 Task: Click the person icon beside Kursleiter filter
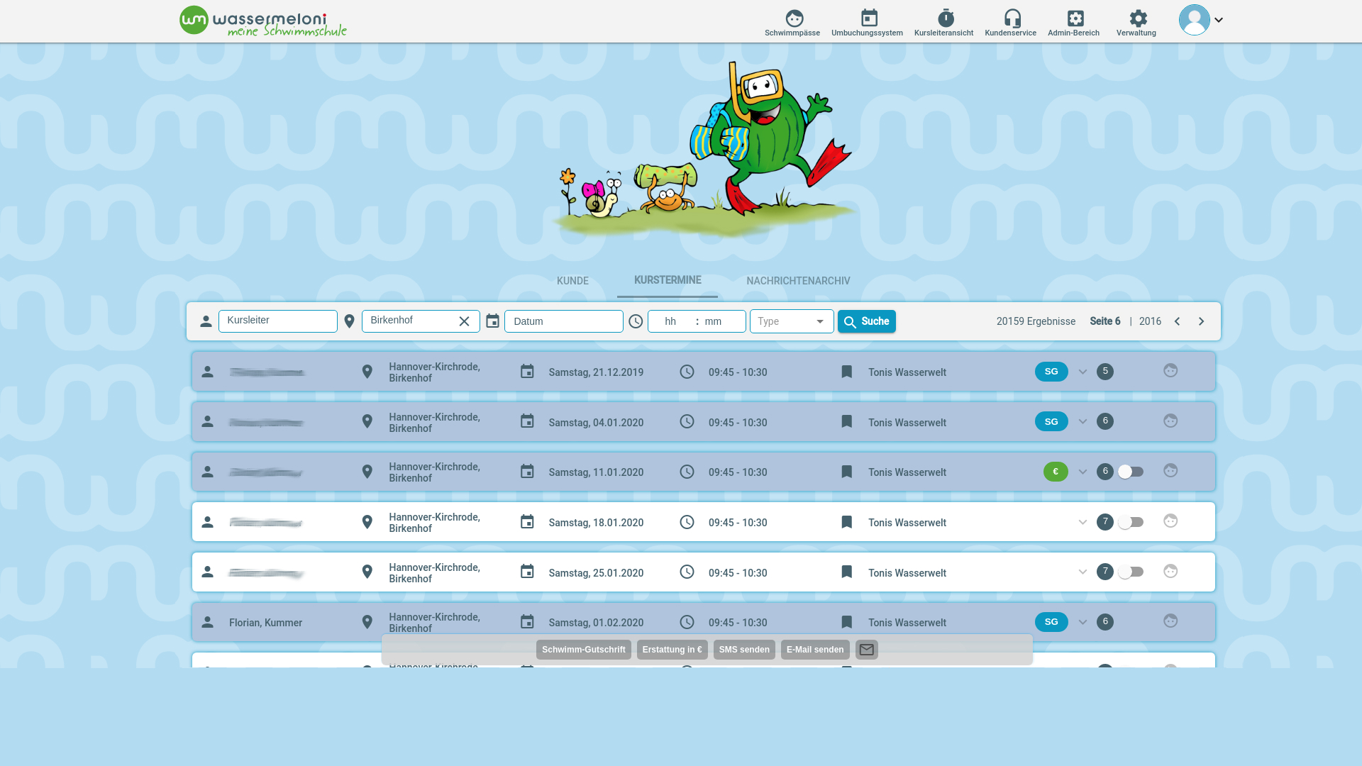[x=206, y=321]
